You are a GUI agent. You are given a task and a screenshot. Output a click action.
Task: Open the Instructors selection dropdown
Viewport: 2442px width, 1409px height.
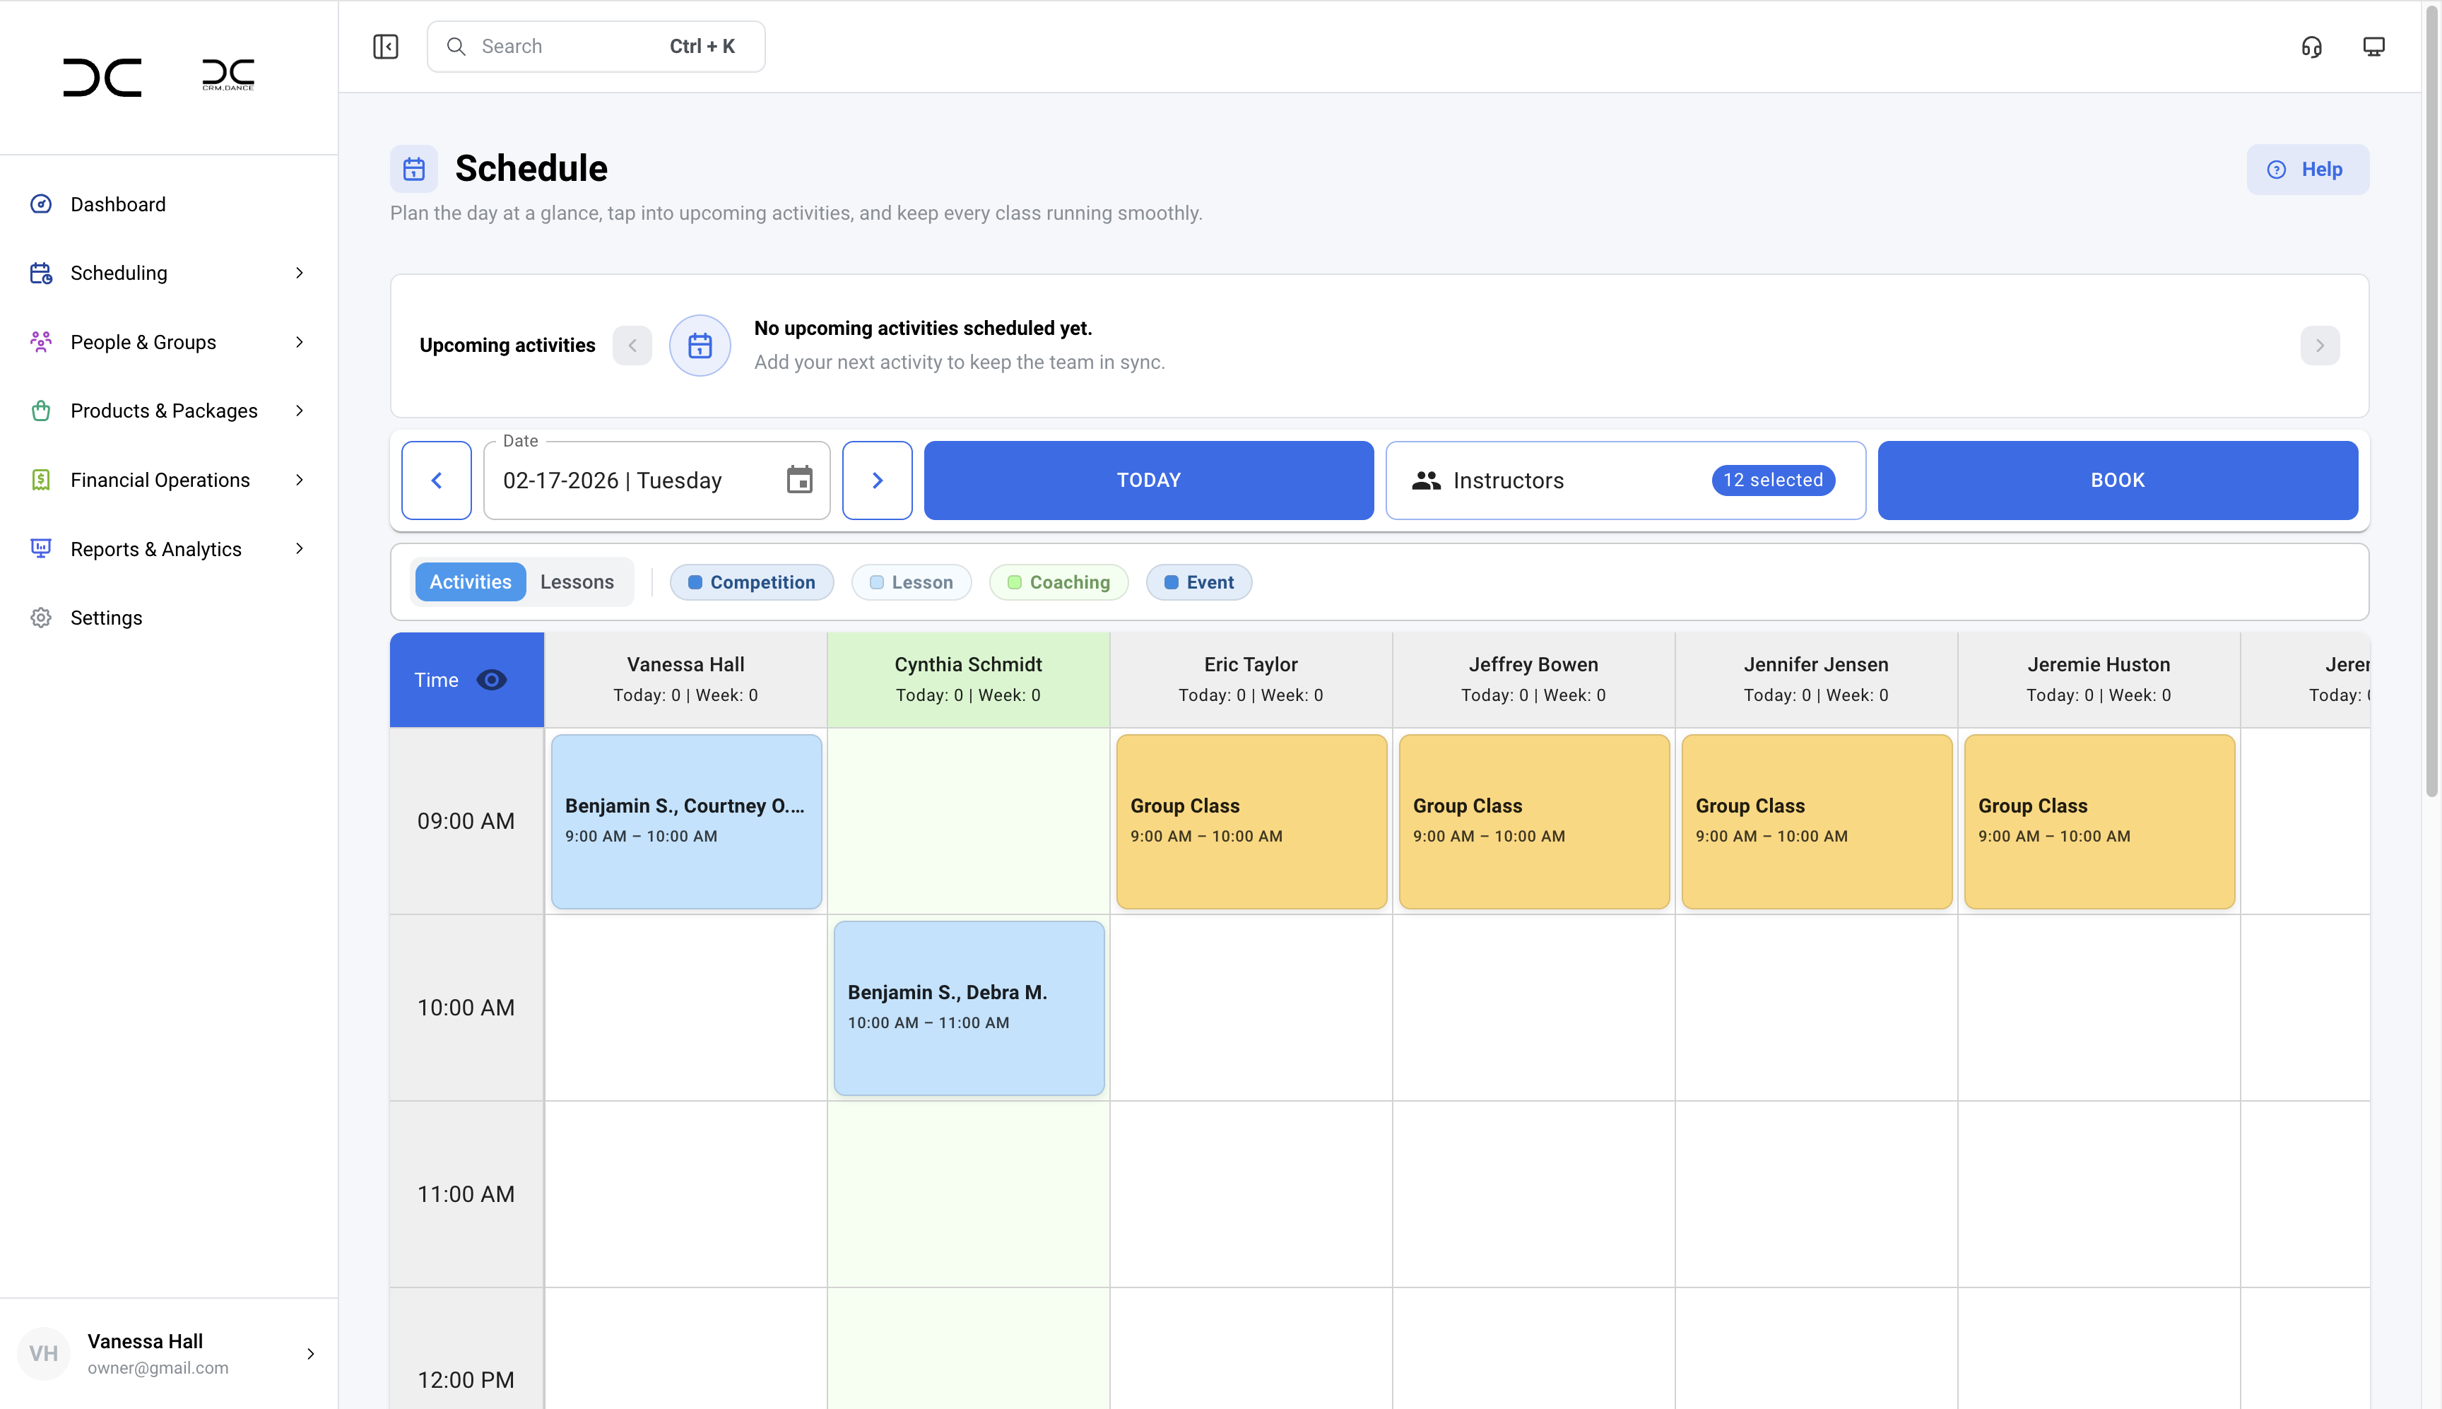pos(1625,480)
